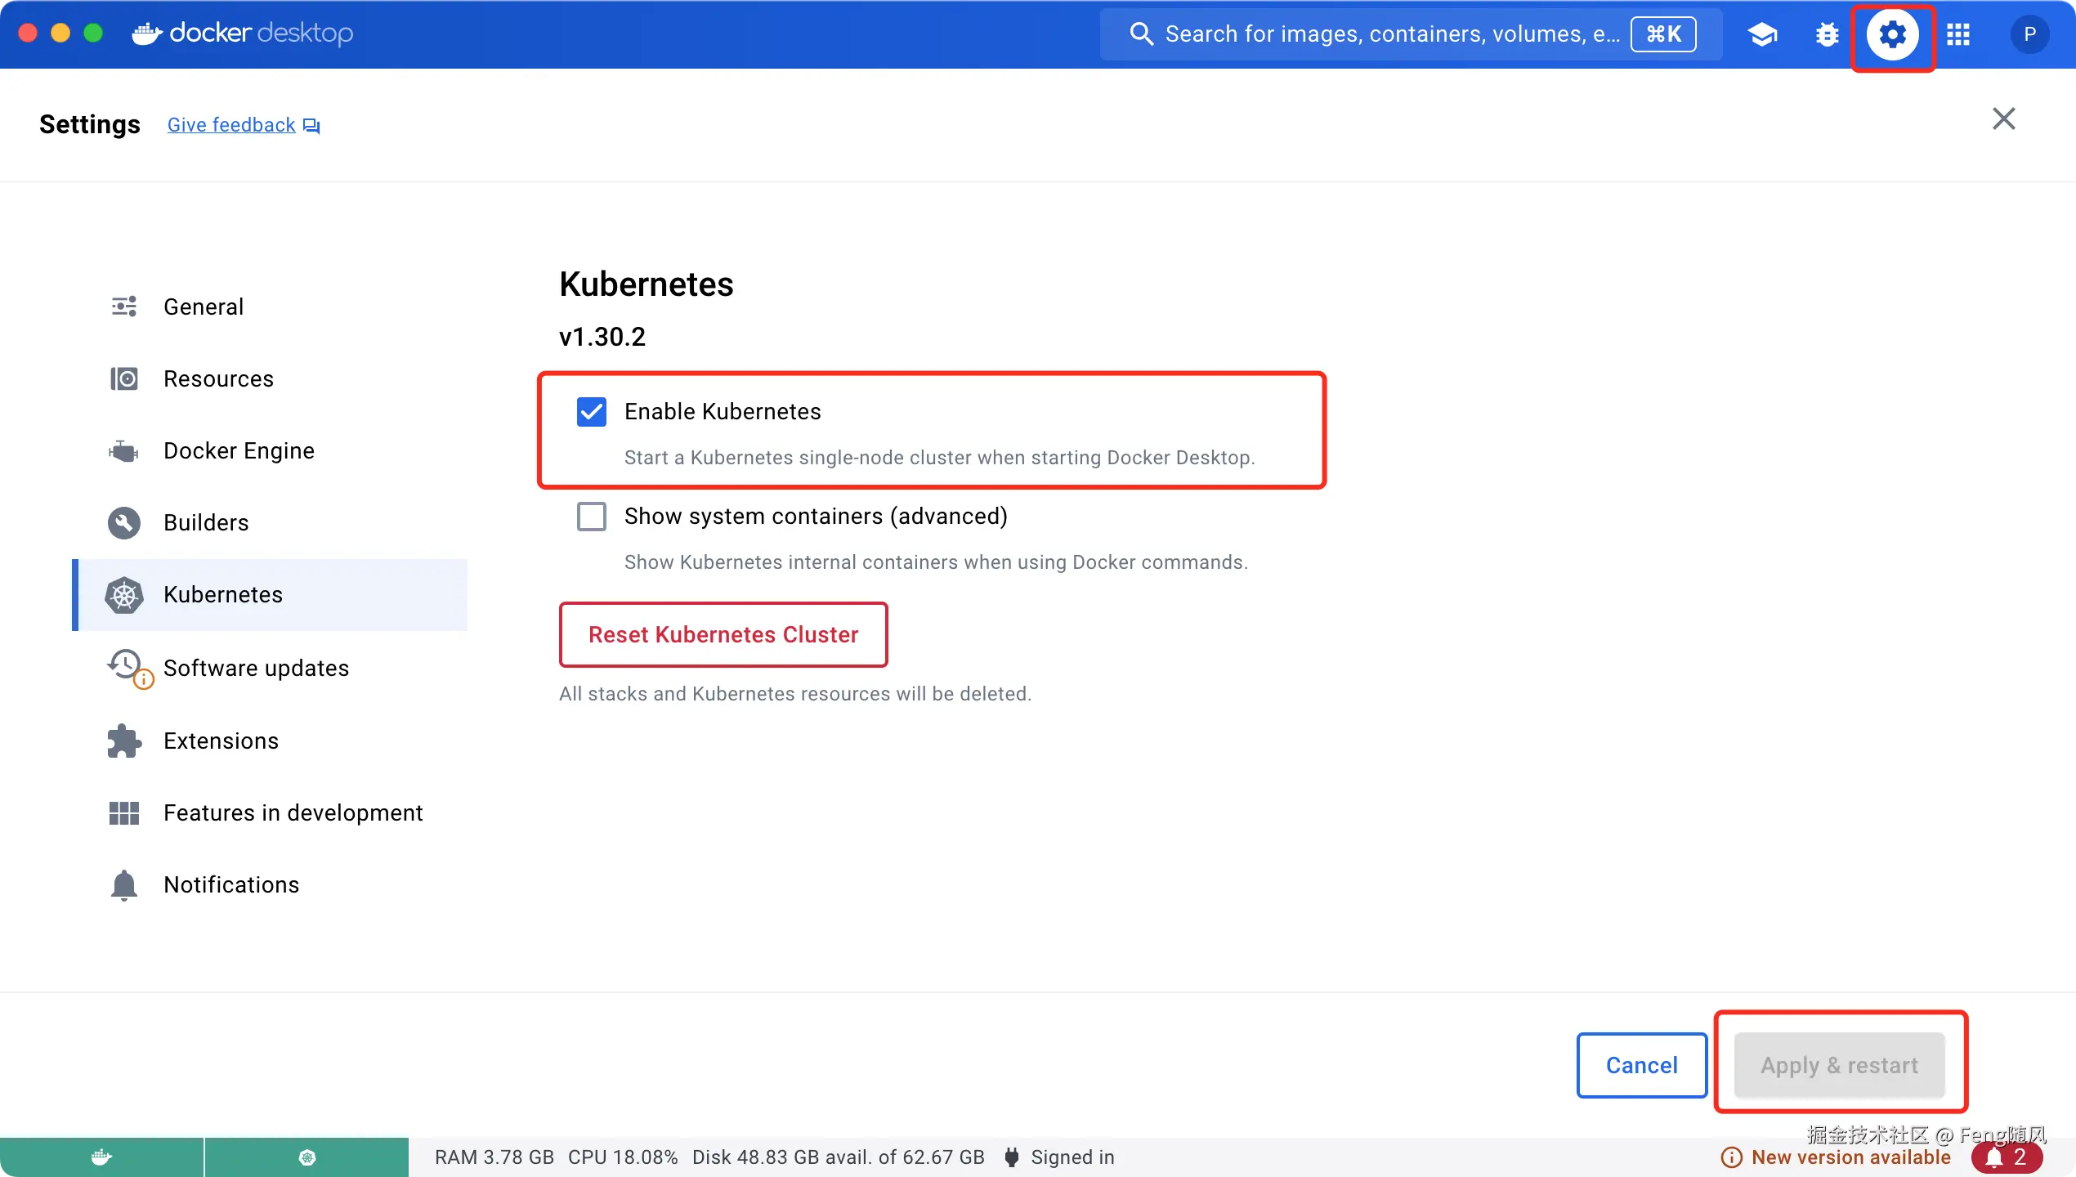Click the user profile avatar P

coord(2029,34)
